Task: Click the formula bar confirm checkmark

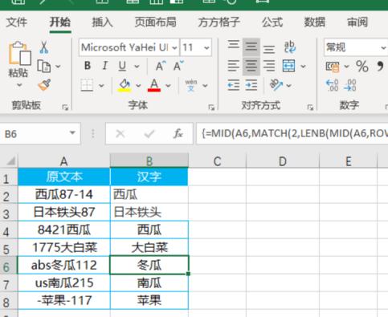Action: 149,133
